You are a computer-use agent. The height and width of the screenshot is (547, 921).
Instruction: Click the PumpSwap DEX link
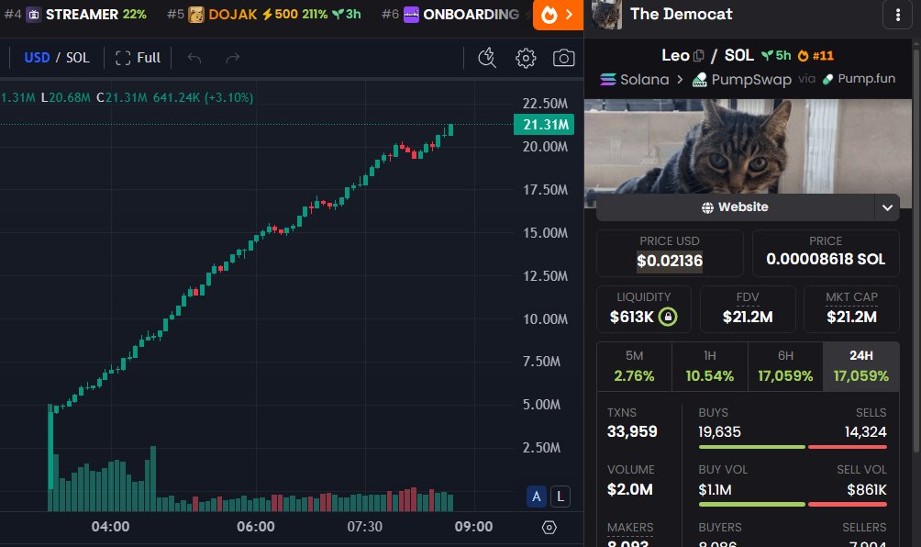pyautogui.click(x=742, y=79)
